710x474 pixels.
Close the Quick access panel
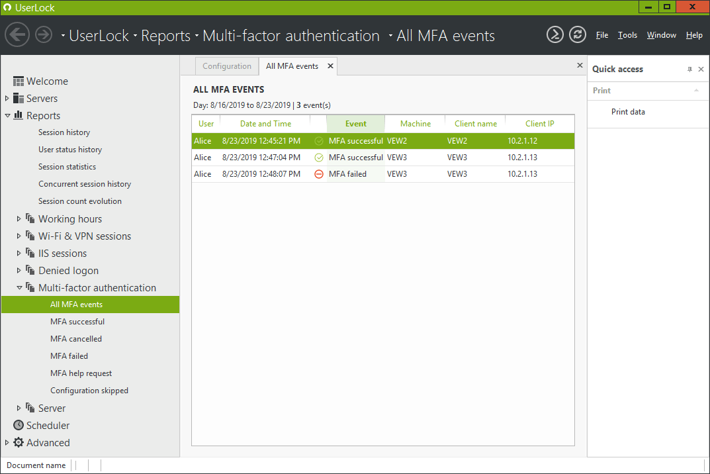pyautogui.click(x=701, y=70)
